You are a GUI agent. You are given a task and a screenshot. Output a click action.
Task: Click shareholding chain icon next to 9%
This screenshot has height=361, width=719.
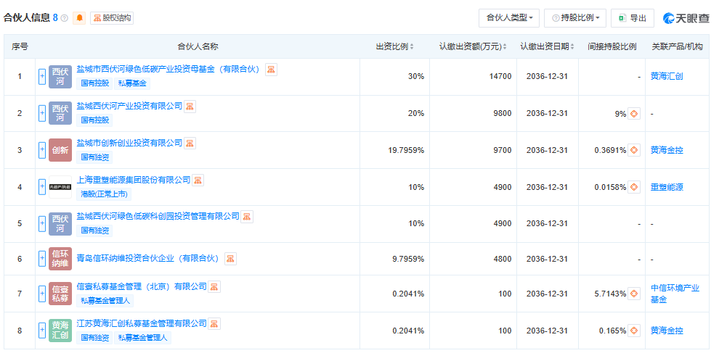634,114
